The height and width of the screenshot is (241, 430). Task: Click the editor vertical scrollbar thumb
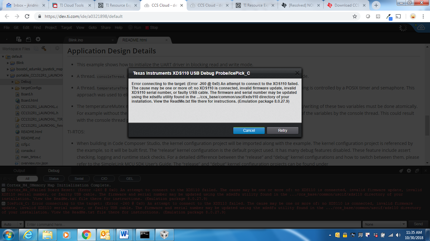click(427, 125)
